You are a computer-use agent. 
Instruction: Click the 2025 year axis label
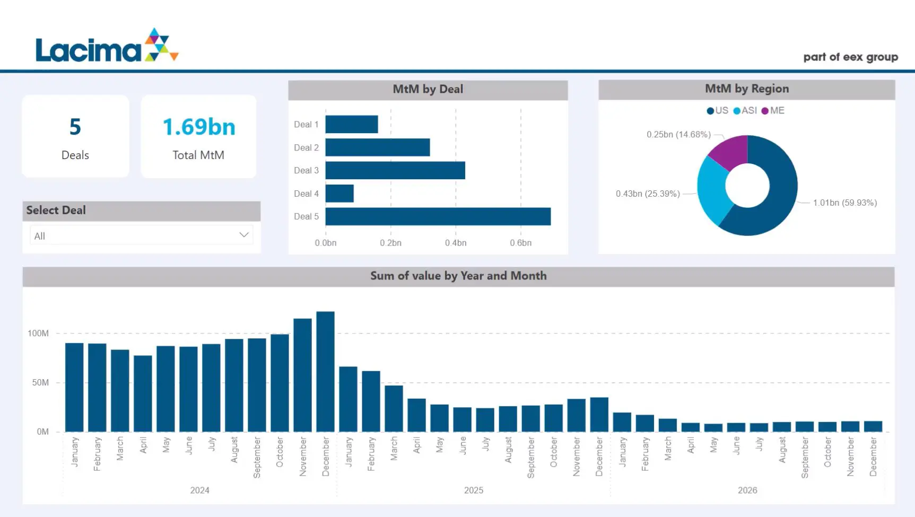474,490
